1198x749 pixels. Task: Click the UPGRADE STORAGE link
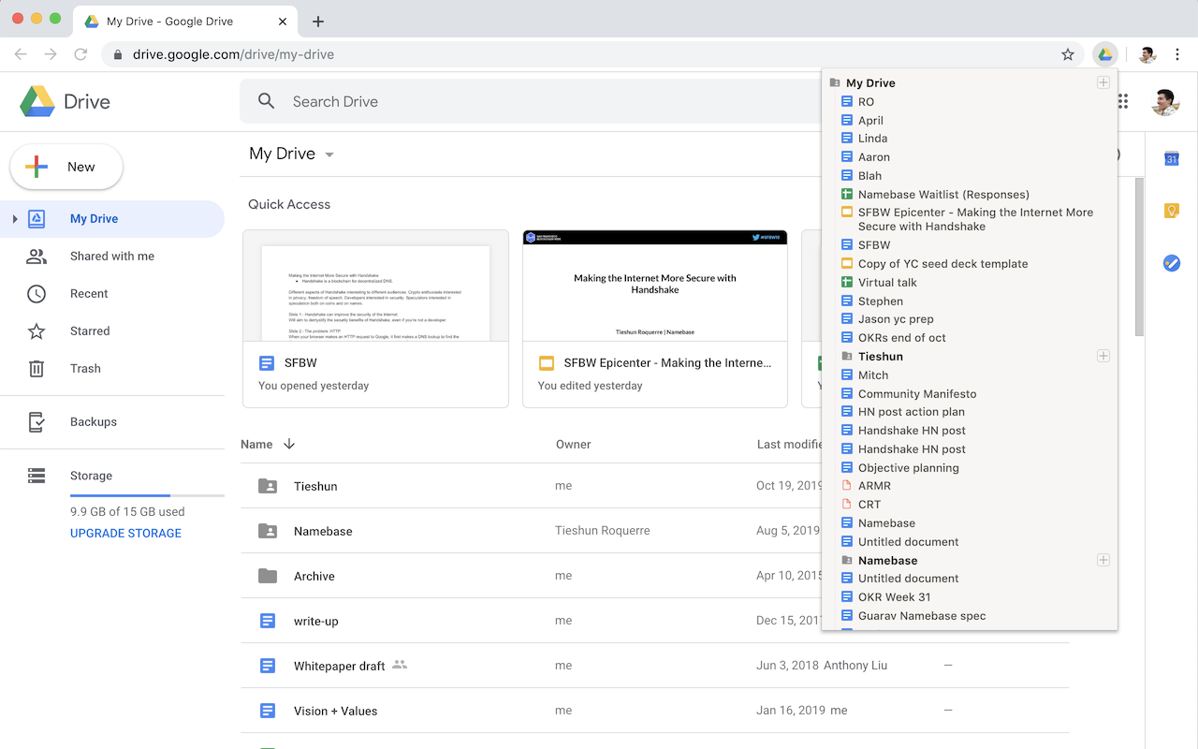(125, 533)
